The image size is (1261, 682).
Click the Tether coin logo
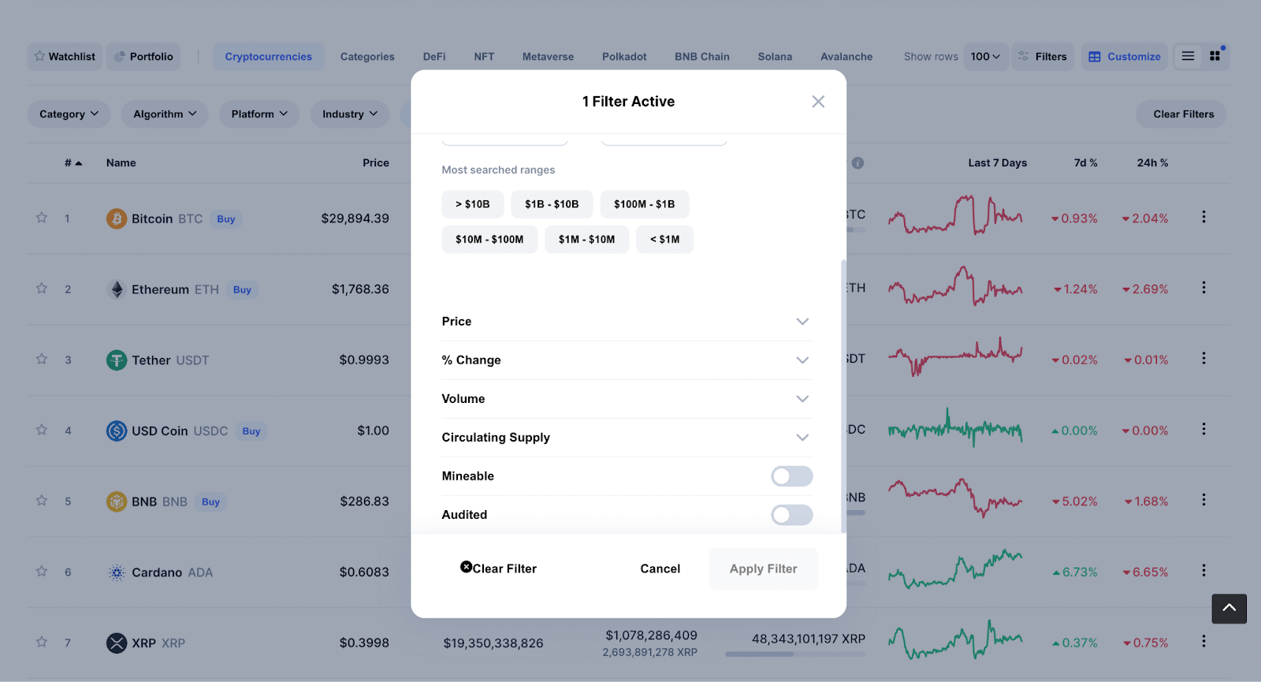117,360
